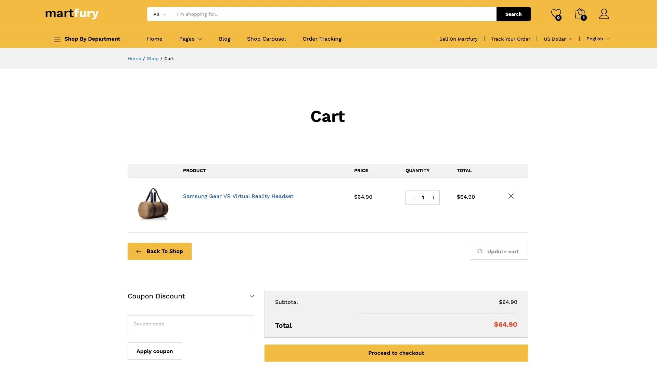Viewport: 657px width, 379px height.
Task: Click the Update cart button
Action: coord(499,251)
